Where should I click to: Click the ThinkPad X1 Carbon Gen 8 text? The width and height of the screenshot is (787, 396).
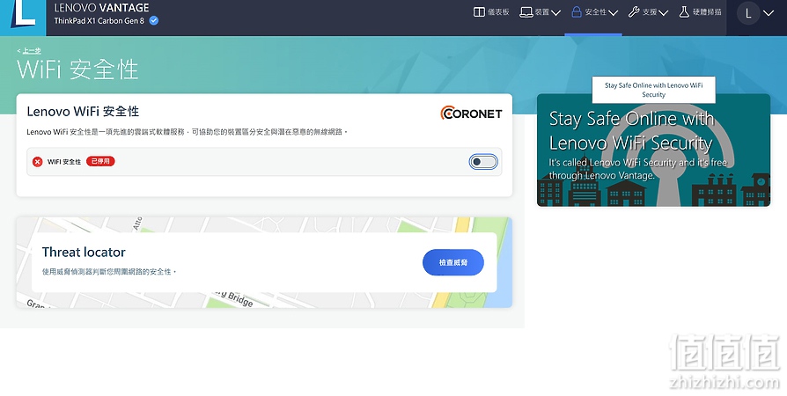pos(99,20)
